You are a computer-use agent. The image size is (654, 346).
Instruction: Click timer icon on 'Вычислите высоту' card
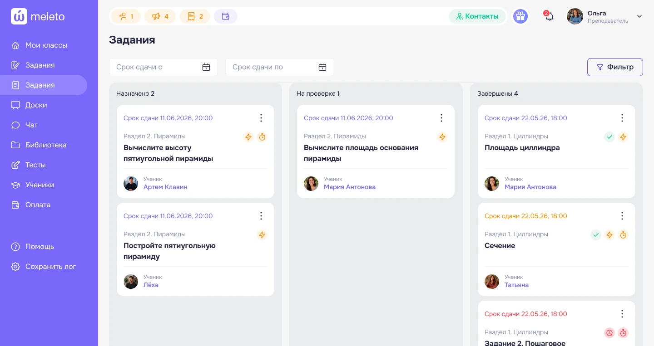coord(262,137)
